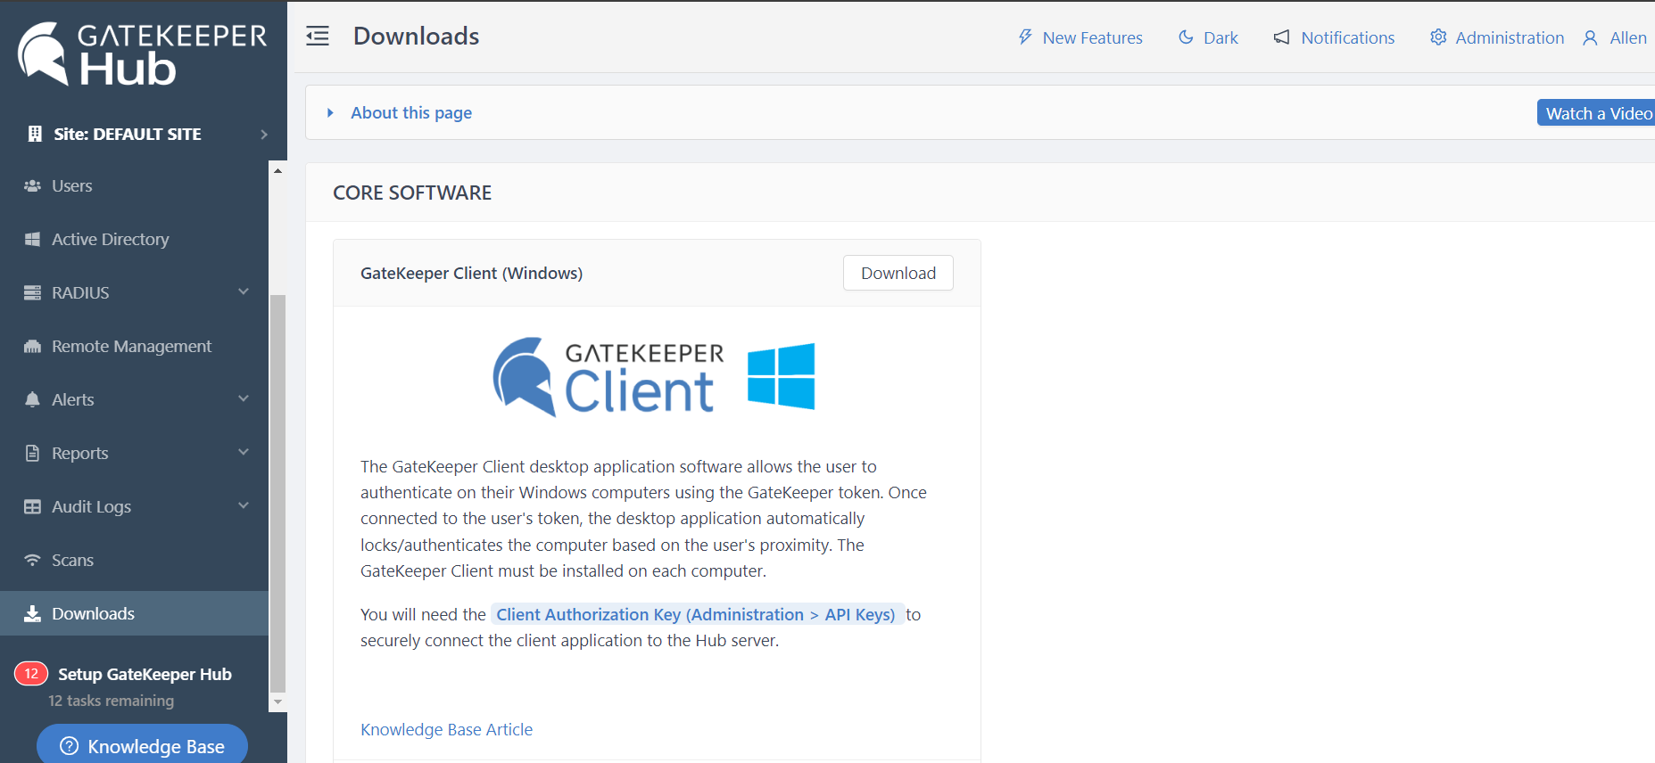Click the Watch a Video button
The height and width of the screenshot is (763, 1655).
1597,113
